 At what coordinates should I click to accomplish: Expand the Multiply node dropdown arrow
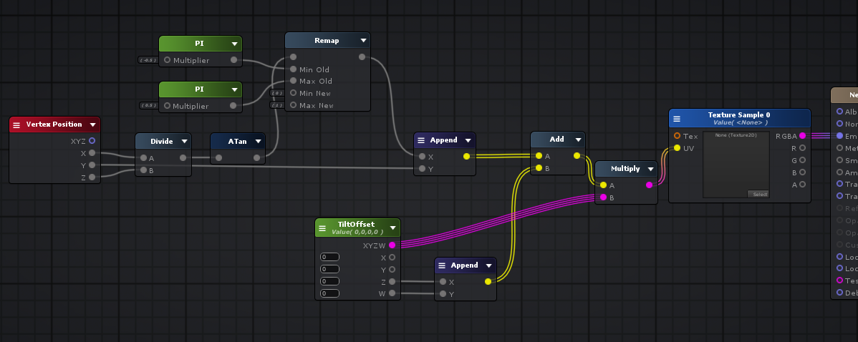[650, 170]
